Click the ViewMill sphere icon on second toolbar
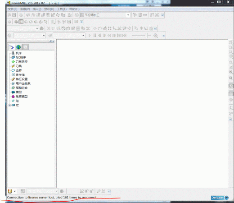234x203 pixels. coord(9,22)
